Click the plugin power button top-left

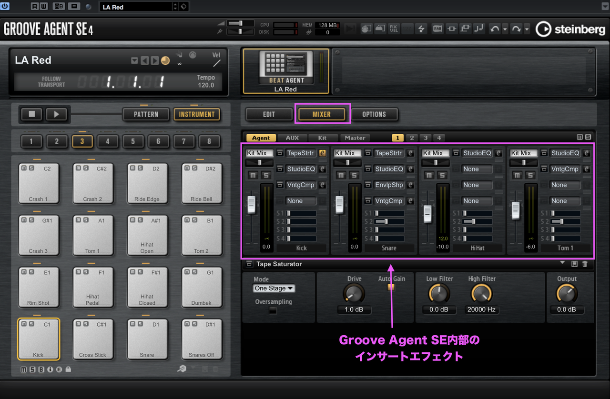coord(5,6)
